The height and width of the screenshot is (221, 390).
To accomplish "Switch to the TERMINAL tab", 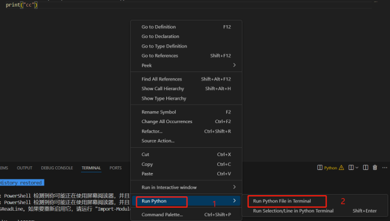I will pos(91,168).
